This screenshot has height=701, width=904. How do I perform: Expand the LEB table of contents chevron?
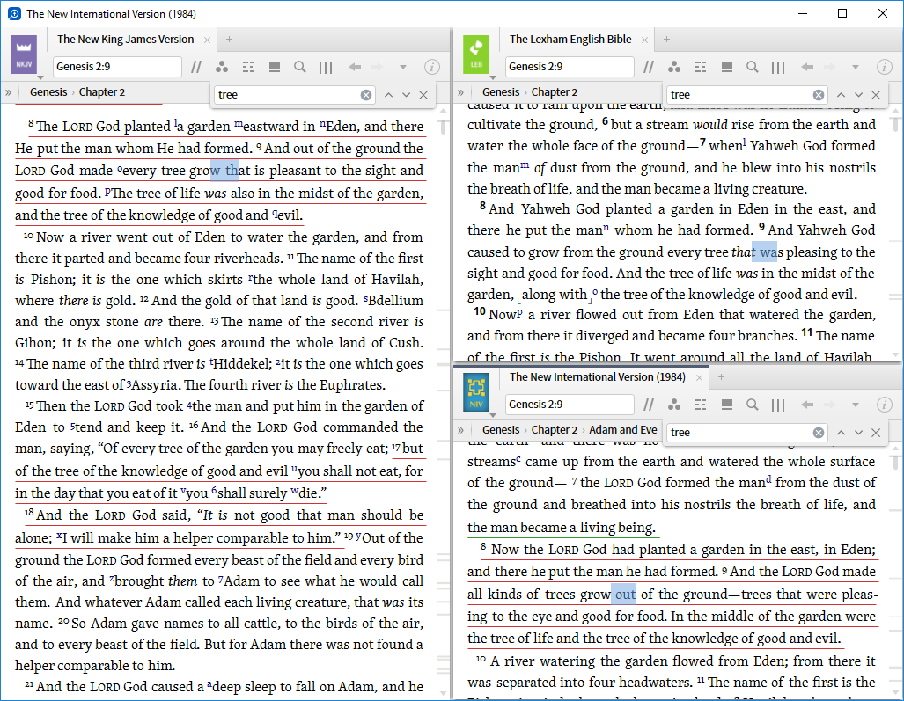460,92
